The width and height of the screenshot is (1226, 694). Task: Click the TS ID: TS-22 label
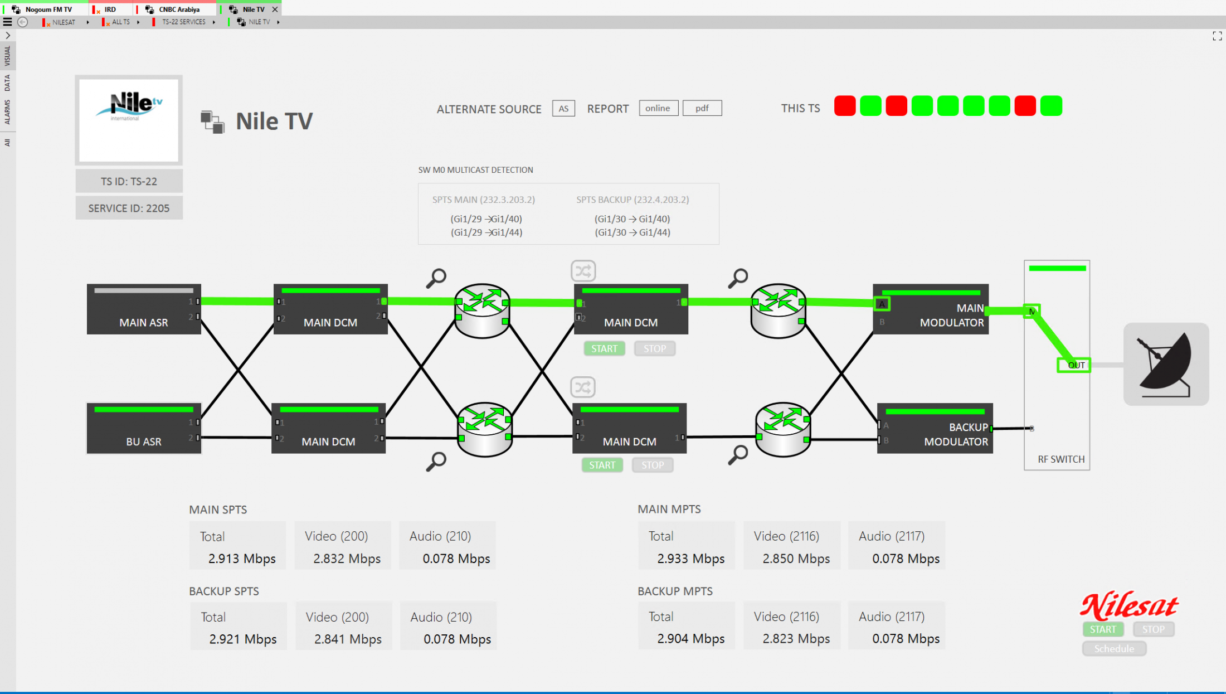129,181
